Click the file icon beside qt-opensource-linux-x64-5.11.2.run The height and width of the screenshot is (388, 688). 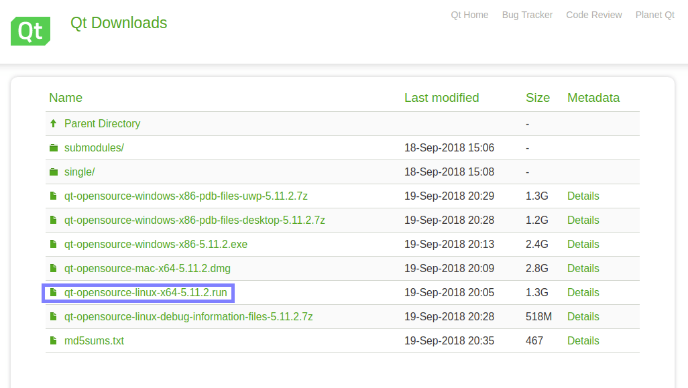click(x=54, y=293)
